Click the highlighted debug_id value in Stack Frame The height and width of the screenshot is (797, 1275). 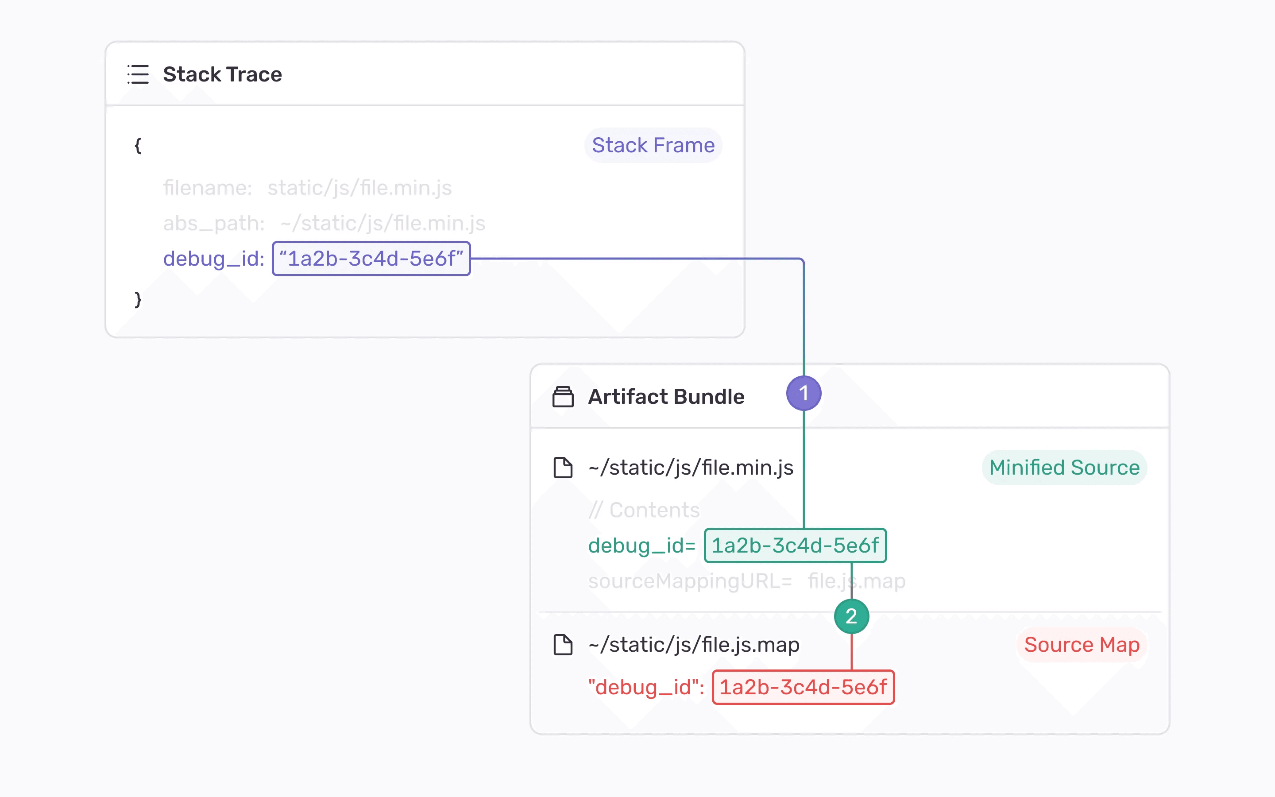[x=371, y=258]
